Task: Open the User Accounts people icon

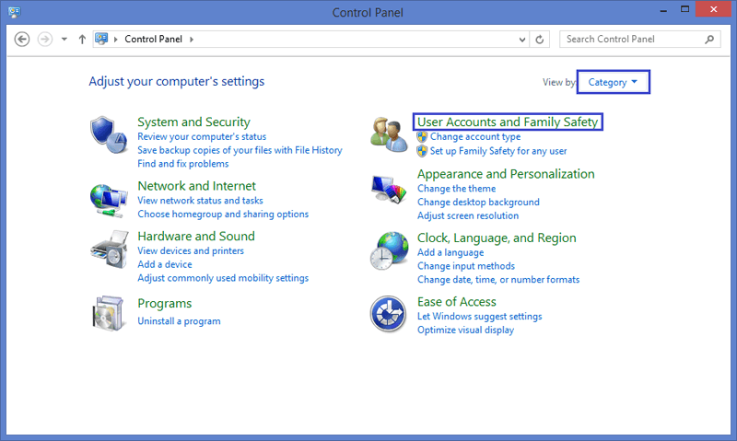Action: coord(389,134)
